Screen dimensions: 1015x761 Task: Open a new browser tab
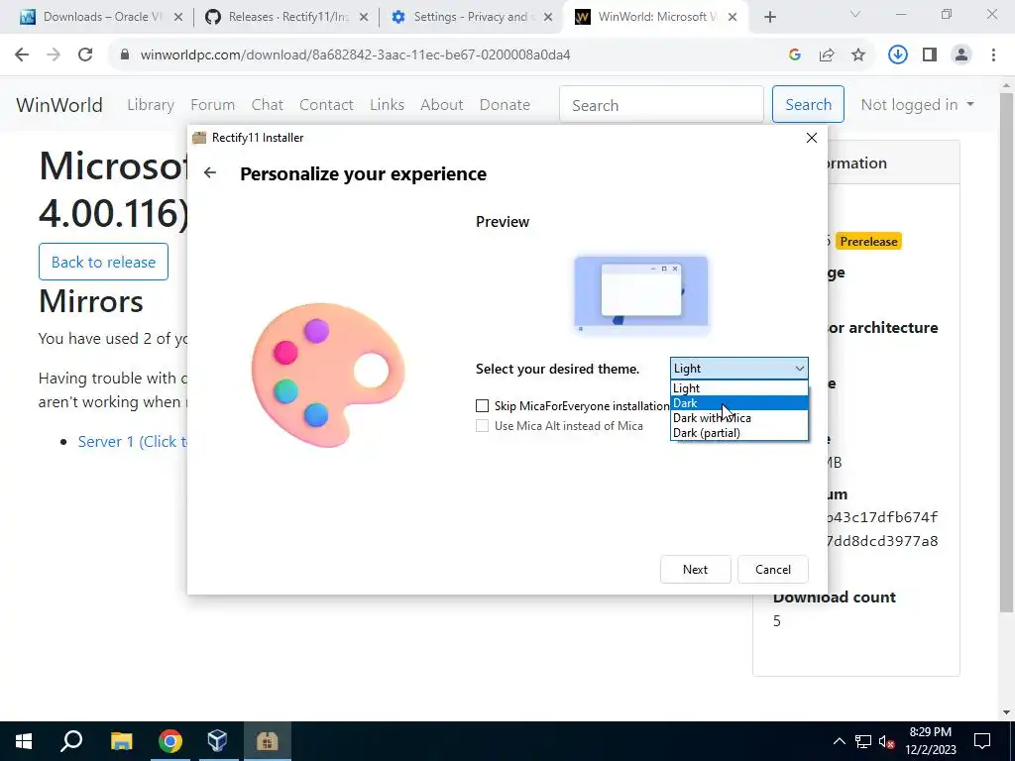click(769, 18)
